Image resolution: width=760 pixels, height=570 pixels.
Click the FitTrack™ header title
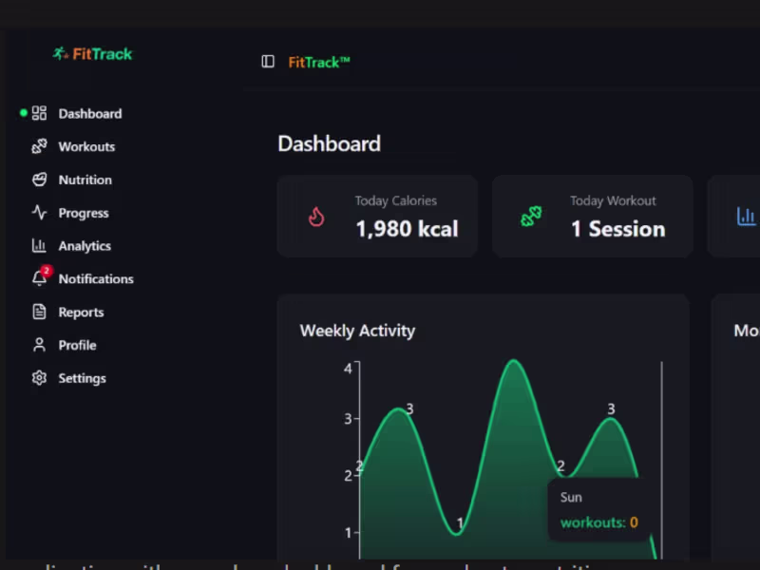[x=319, y=62]
